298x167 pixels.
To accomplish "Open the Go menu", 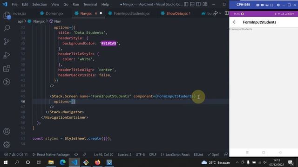I will [x=66, y=4].
